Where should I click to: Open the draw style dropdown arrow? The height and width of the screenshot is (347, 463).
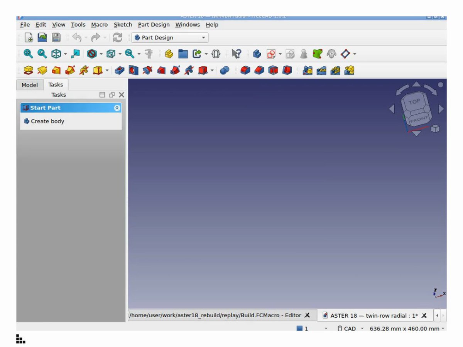pyautogui.click(x=101, y=54)
